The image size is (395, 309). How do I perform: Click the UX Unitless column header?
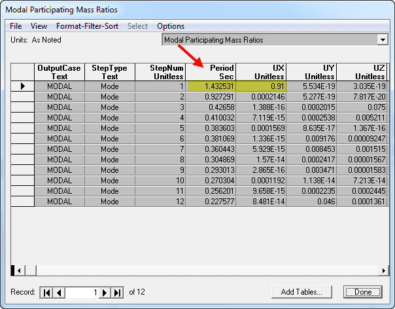[261, 72]
